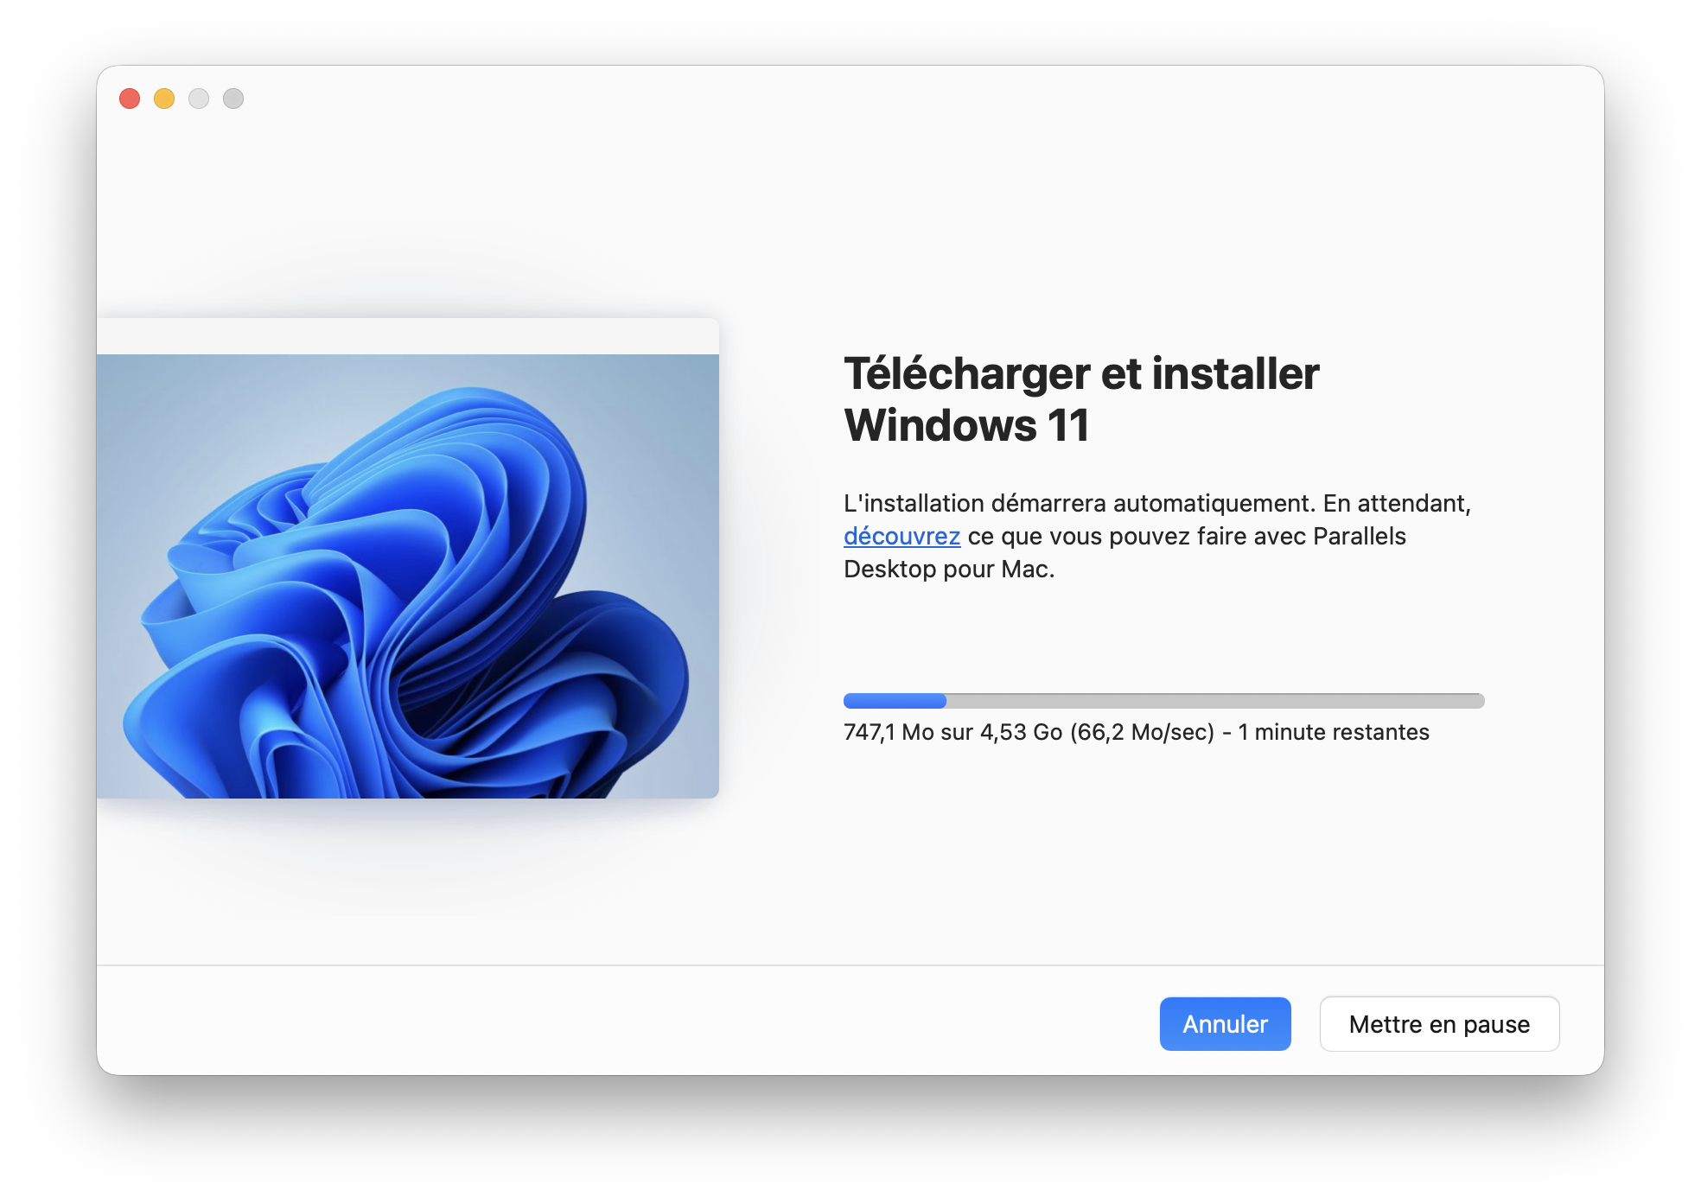This screenshot has width=1701, height=1203.
Task: Minimize window with the yellow button
Action: (x=164, y=99)
